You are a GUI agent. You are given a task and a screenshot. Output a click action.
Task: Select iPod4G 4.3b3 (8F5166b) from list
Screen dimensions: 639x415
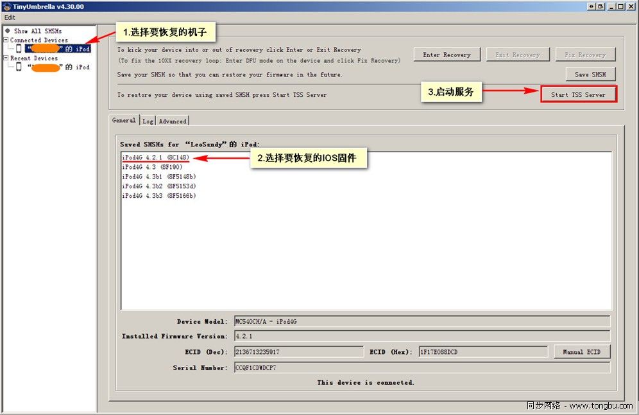pyautogui.click(x=158, y=196)
